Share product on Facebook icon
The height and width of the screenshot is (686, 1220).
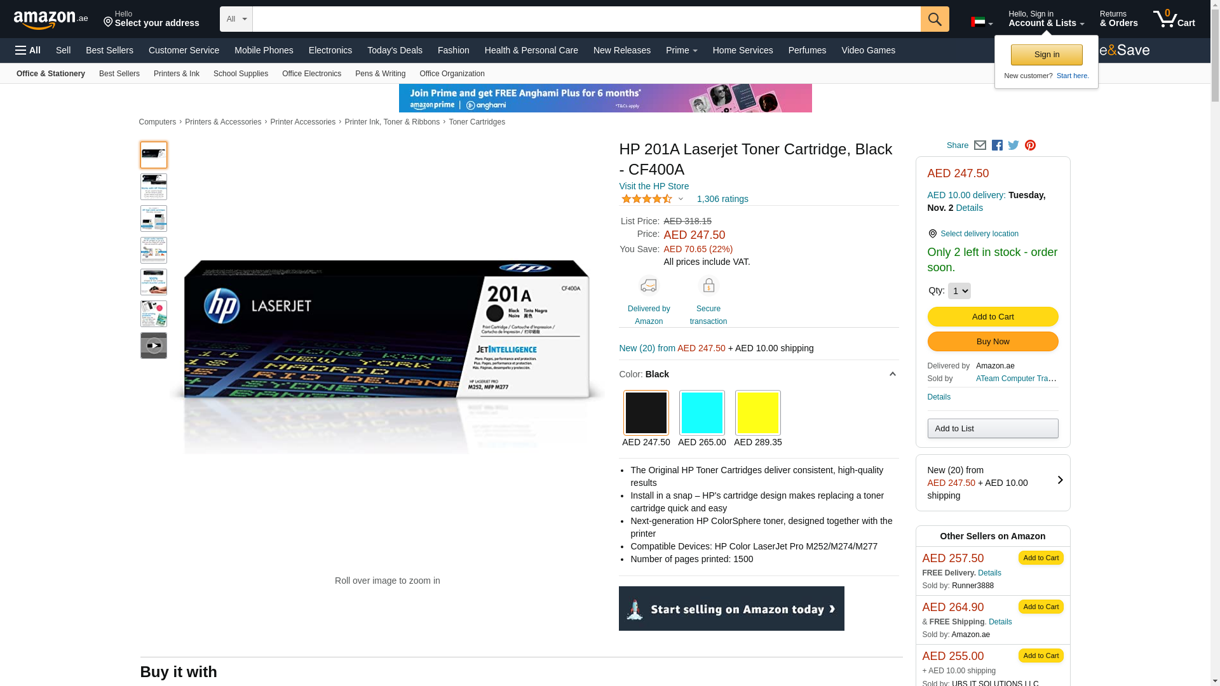click(x=997, y=145)
